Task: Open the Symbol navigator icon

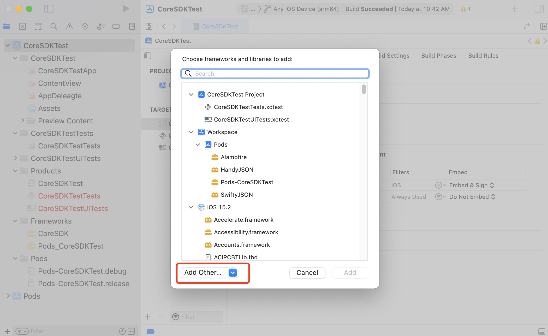Action: pos(38,26)
